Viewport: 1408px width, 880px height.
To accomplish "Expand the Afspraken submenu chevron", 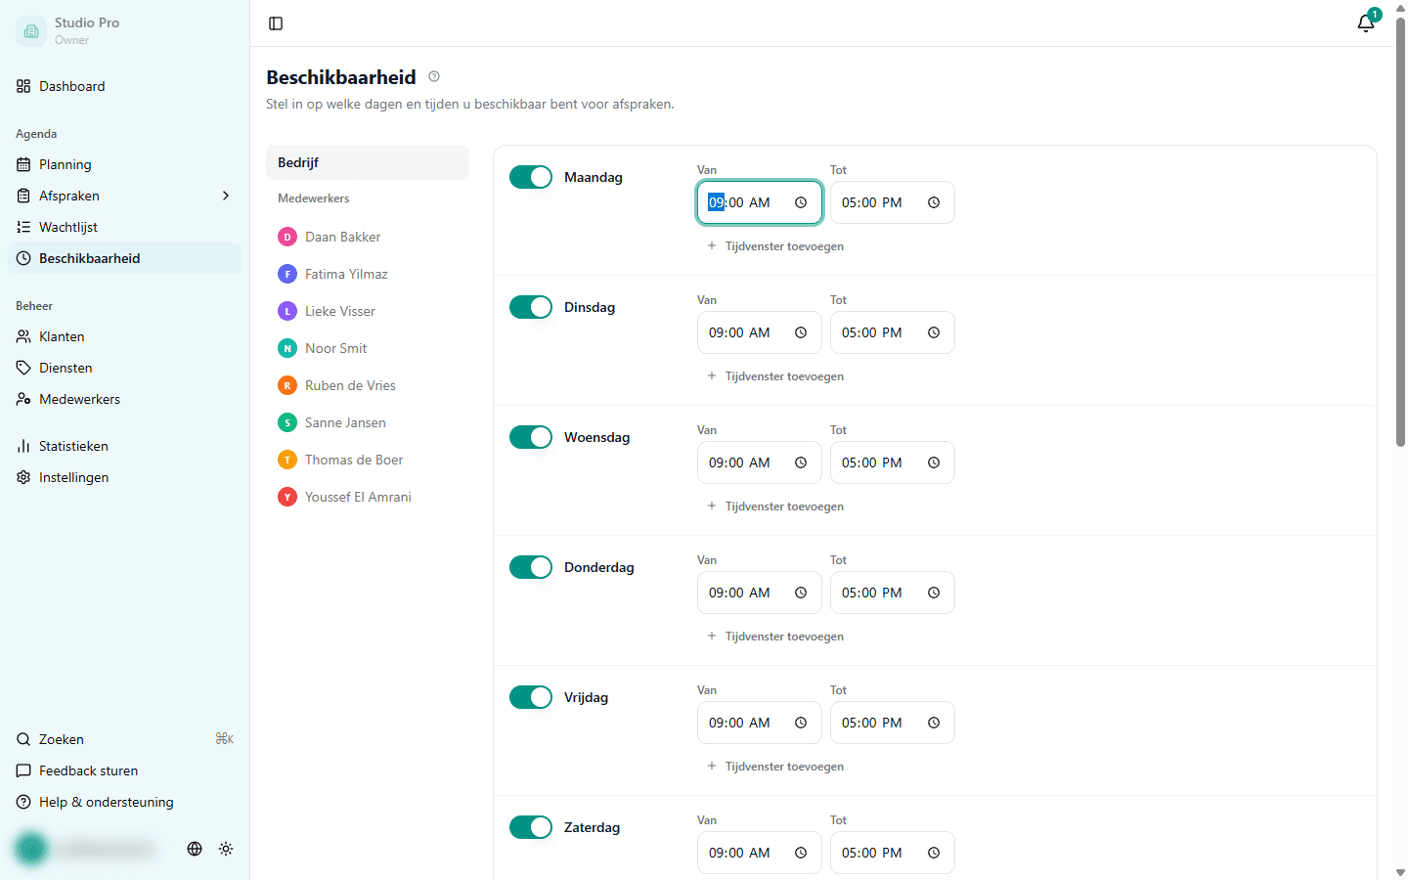I will pos(226,196).
